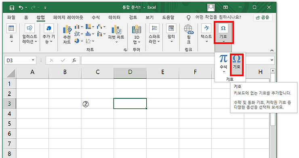The width and height of the screenshot is (299, 158).
Task: Click the Name Box showing D3
Action: [x=17, y=60]
